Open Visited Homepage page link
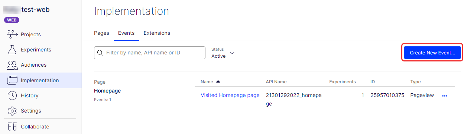Image resolution: width=467 pixels, height=134 pixels. (230, 95)
